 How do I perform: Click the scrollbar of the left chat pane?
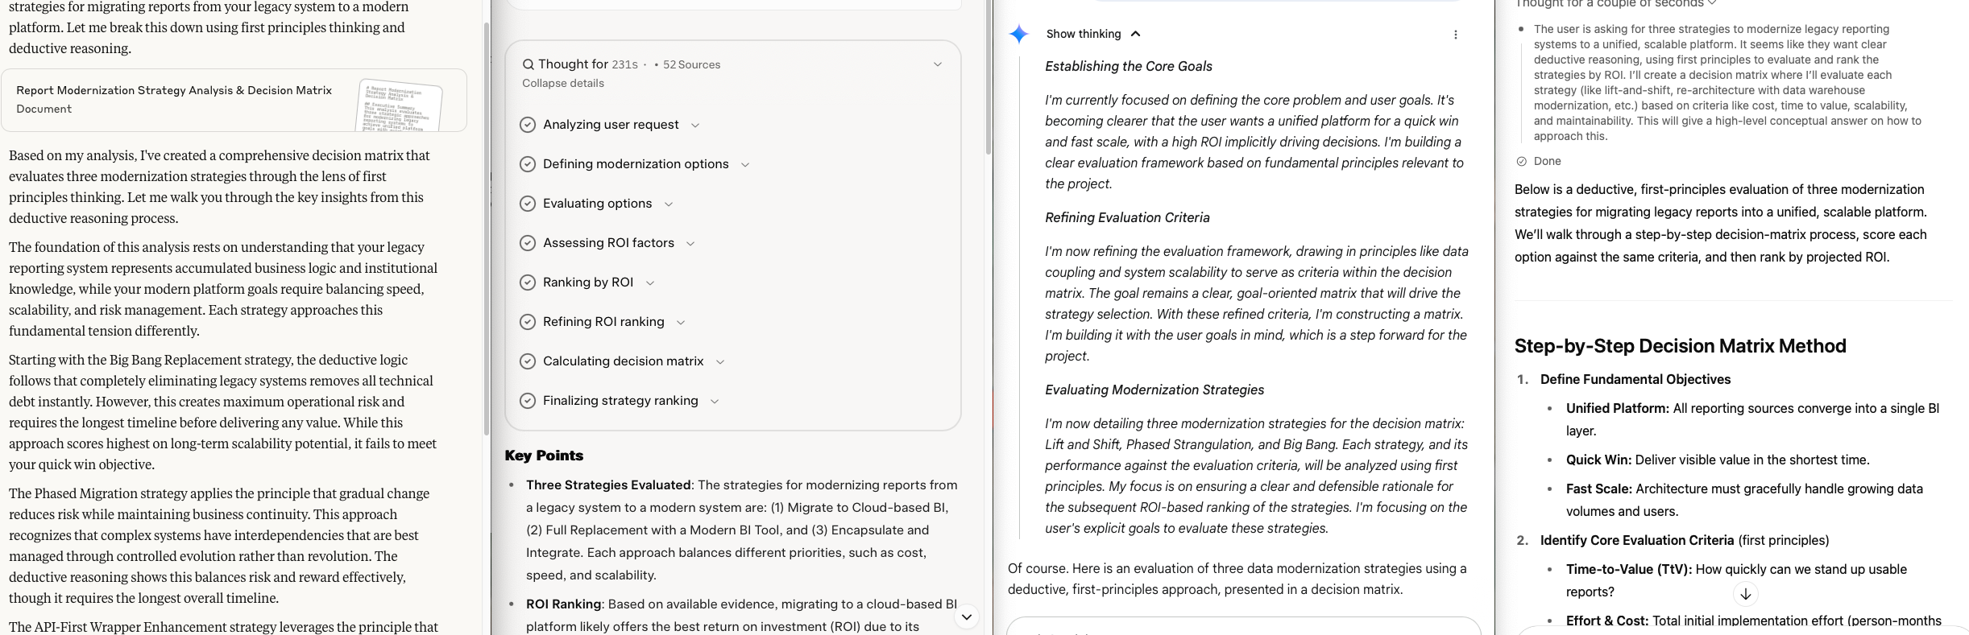click(x=486, y=229)
